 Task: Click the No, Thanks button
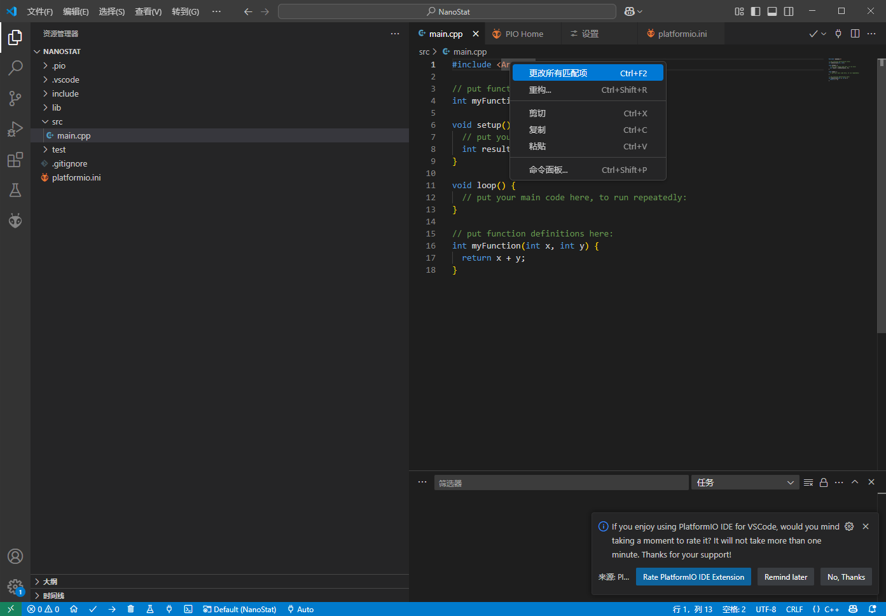846,577
